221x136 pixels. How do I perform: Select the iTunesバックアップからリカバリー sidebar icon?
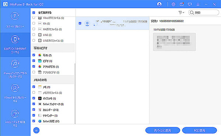[15, 64]
